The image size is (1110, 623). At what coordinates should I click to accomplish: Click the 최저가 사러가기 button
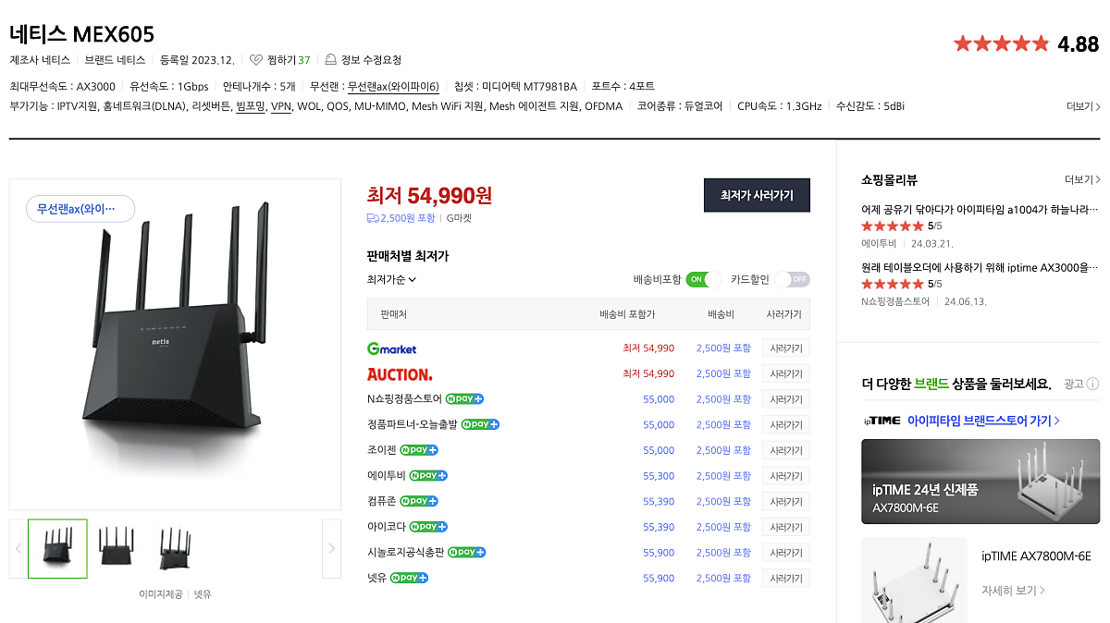click(x=757, y=195)
